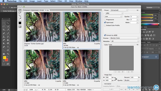Viewport: 161px width, 91px height.
Task: Select the Rectangular Marquee tool
Action: click(x=4, y=23)
